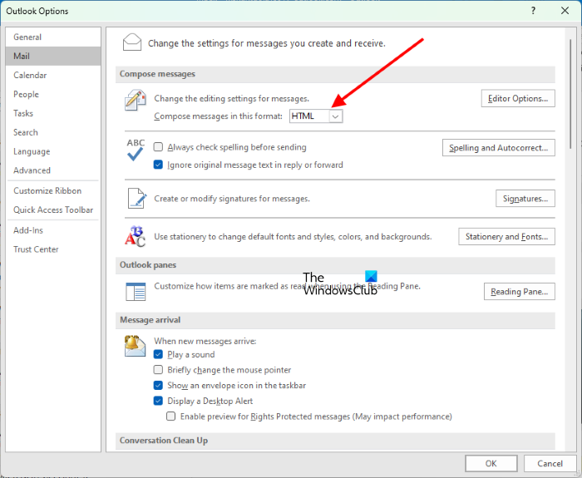Select the Mail category
Screen dimensions: 582x478
53,56
